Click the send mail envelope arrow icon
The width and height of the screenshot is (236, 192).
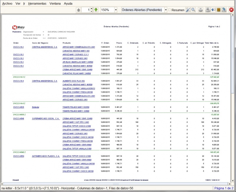213,10
